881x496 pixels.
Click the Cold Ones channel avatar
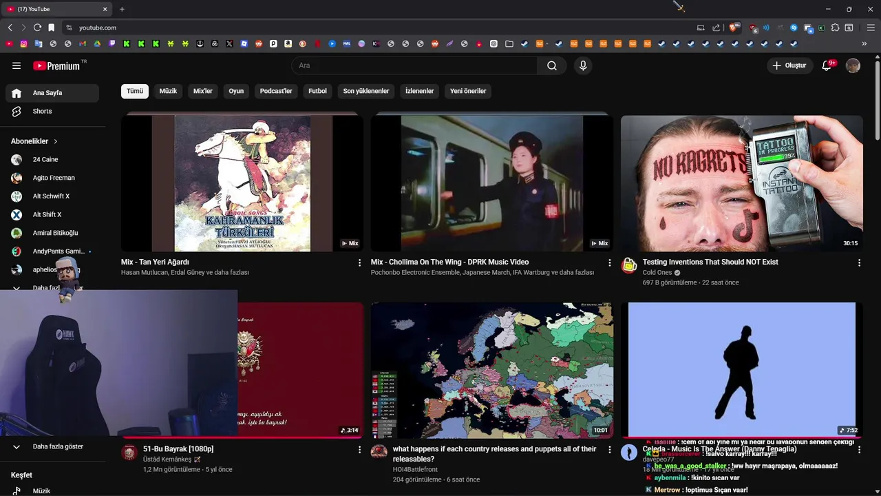pyautogui.click(x=629, y=266)
